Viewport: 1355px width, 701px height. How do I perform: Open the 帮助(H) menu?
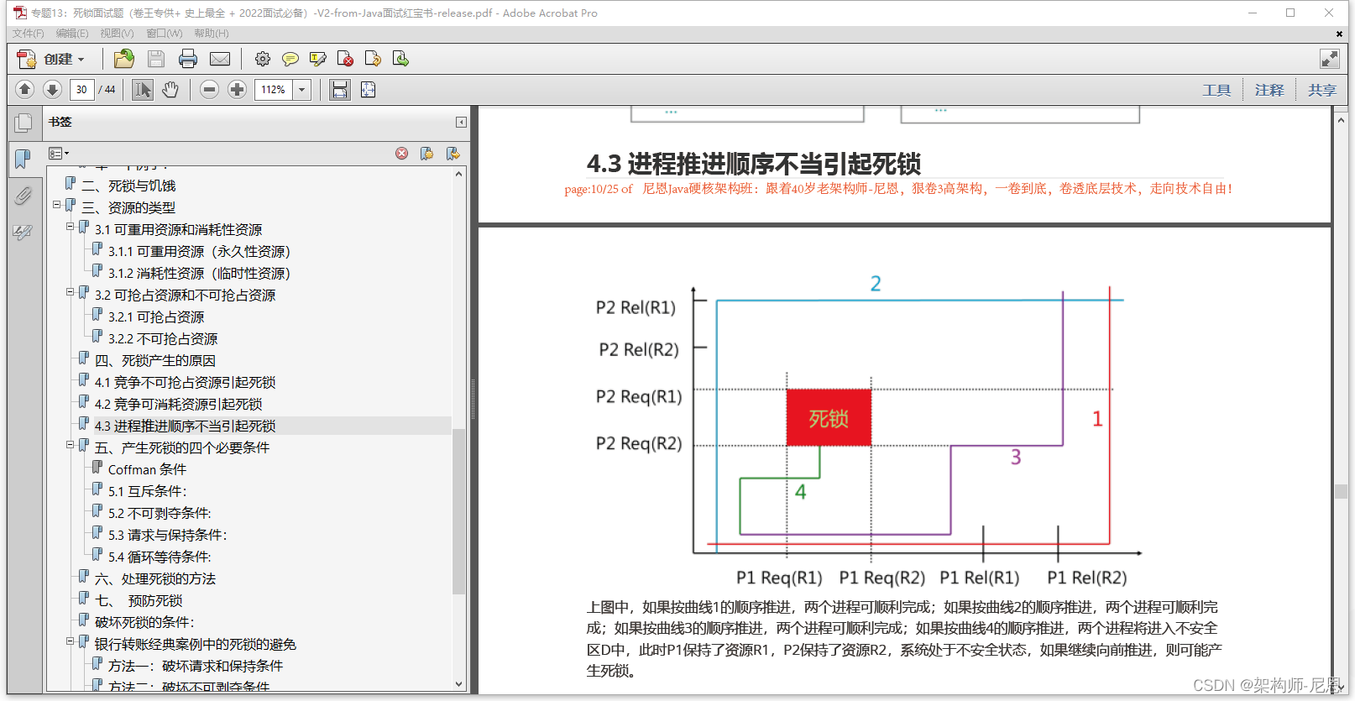pyautogui.click(x=212, y=34)
